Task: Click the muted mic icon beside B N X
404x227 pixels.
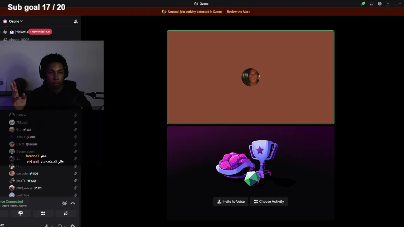Action: point(75,144)
